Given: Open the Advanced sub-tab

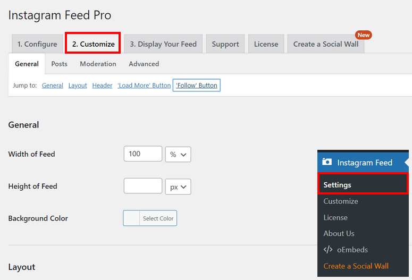Looking at the screenshot, I should point(144,64).
